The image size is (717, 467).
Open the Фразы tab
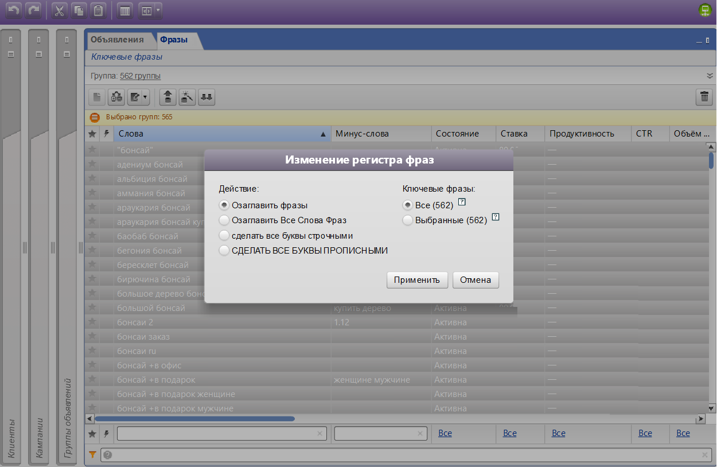click(x=174, y=40)
